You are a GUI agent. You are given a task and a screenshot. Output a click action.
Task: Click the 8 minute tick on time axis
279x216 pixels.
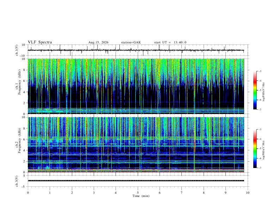click(x=204, y=193)
